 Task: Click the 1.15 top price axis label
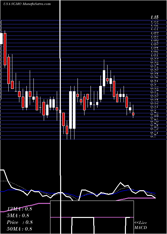point(154,17)
